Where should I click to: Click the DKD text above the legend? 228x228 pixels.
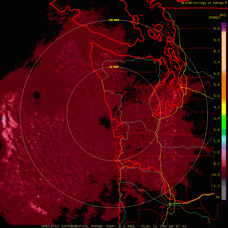(x=222, y=15)
